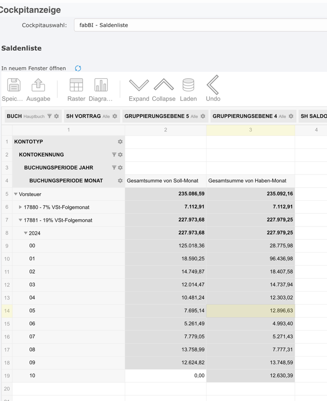327x401 pixels.
Task: Collapse the 2024 group triangle
Action: 26,233
